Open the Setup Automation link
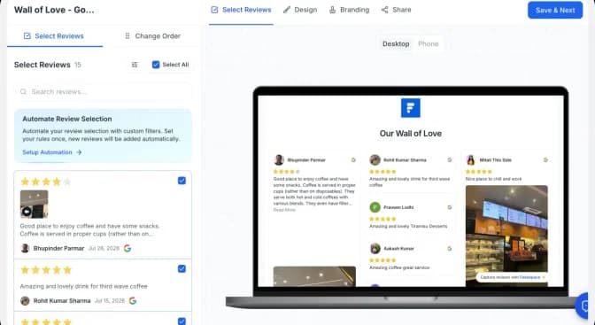Image resolution: width=595 pixels, height=325 pixels. tap(47, 152)
